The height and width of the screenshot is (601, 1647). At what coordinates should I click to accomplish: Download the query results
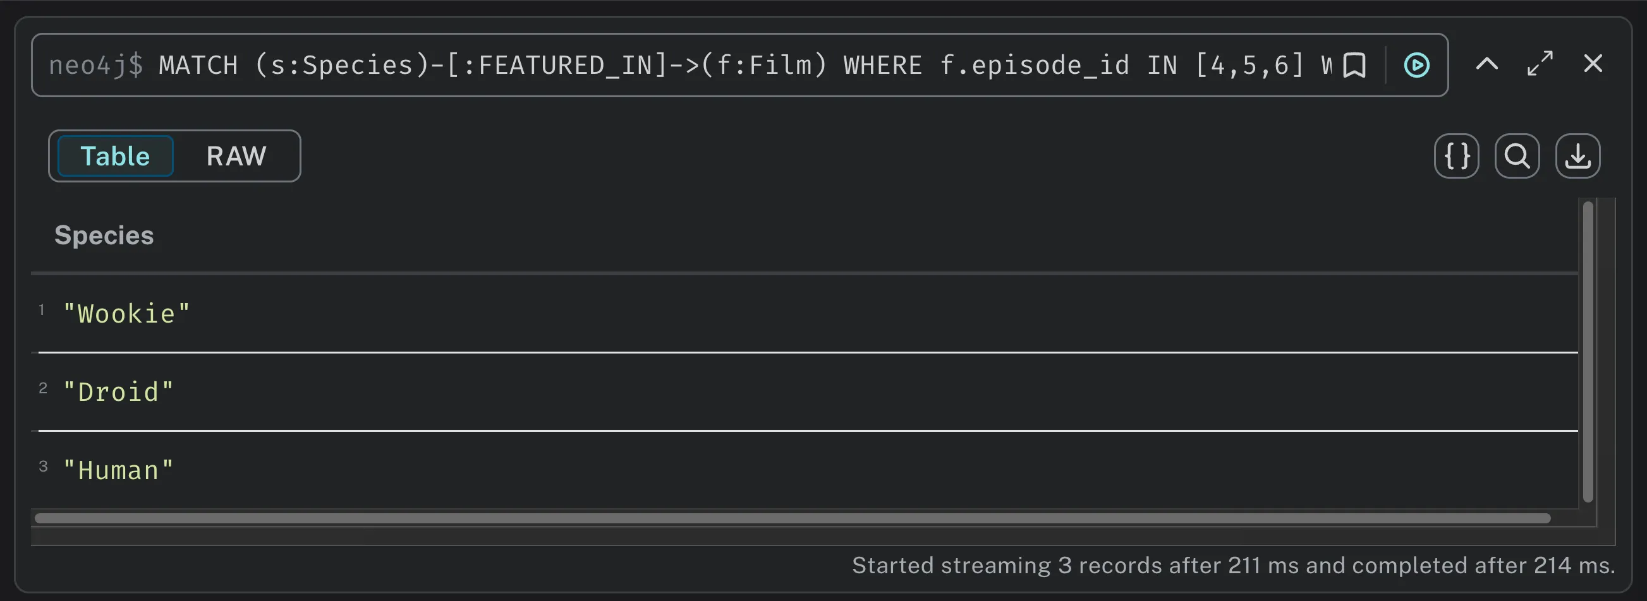click(1577, 156)
